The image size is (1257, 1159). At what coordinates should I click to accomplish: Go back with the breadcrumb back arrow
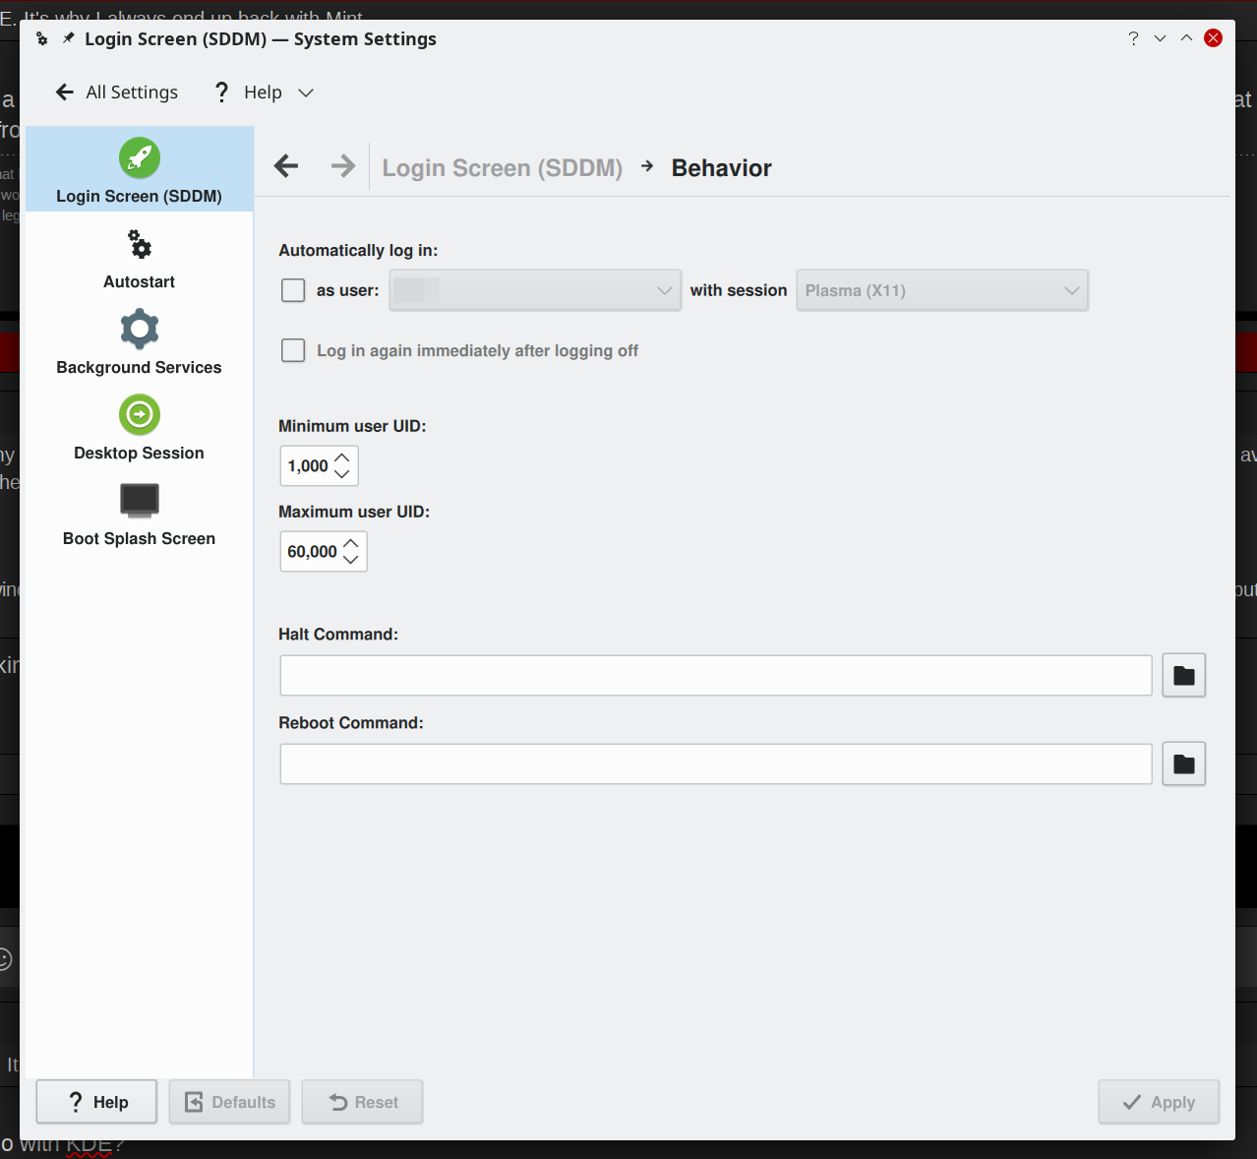(286, 166)
